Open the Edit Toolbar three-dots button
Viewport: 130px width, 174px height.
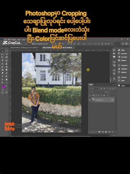pyautogui.click(x=6, y=83)
